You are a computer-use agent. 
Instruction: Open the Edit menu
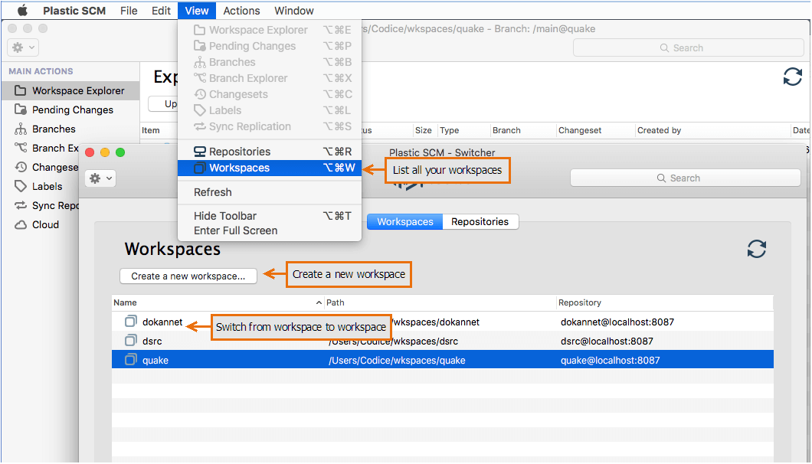tap(161, 11)
